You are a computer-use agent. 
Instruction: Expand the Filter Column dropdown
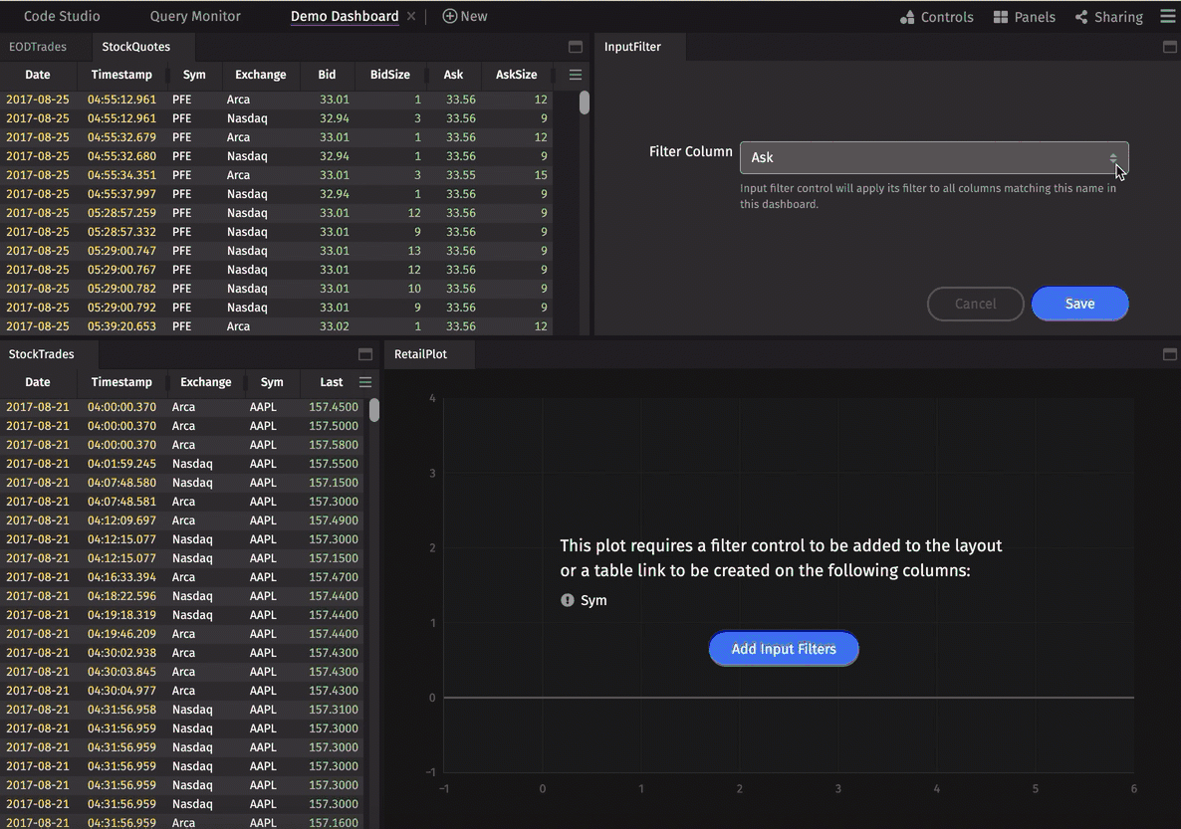click(x=933, y=157)
